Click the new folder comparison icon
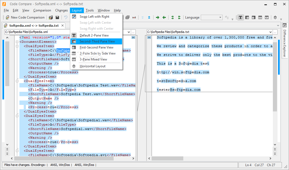289x170 pixels. (51, 17)
